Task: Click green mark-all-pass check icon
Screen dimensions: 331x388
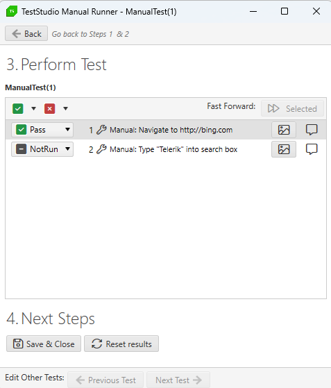Action: click(x=18, y=109)
